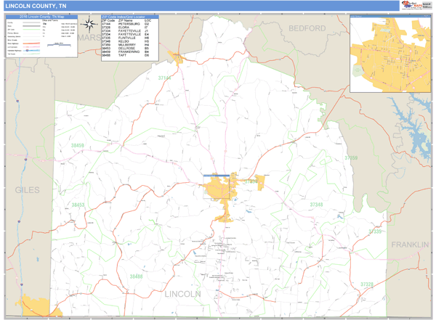Select the DELLROSE row in ZIP index
The height and width of the screenshot is (320, 436).
coord(130,48)
